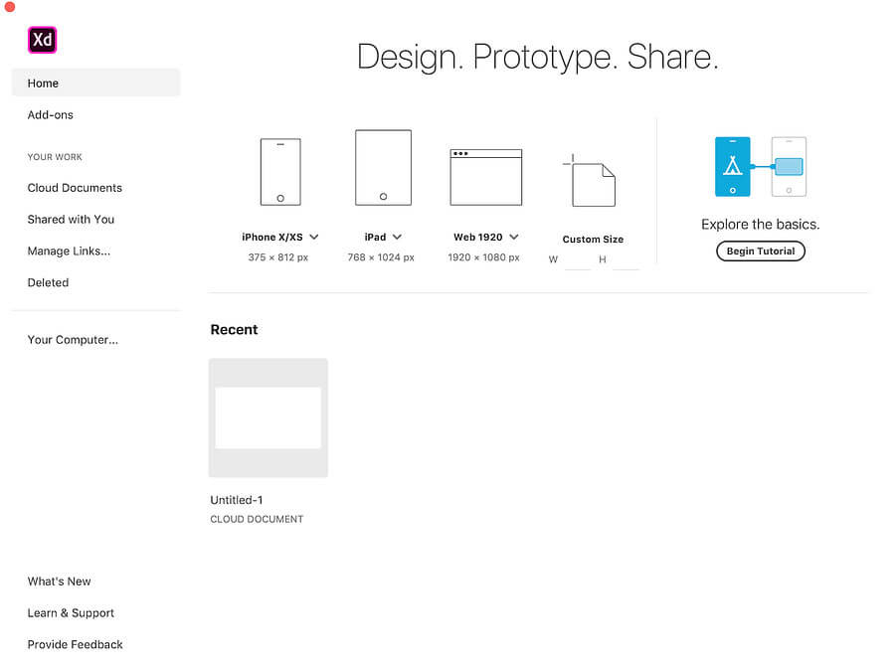Open the Deleted documents view
896x669 pixels.
point(48,282)
